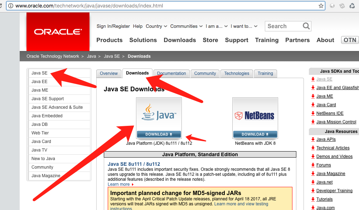
Task: Select Java Embedded in sidebar
Action: pyautogui.click(x=59, y=116)
